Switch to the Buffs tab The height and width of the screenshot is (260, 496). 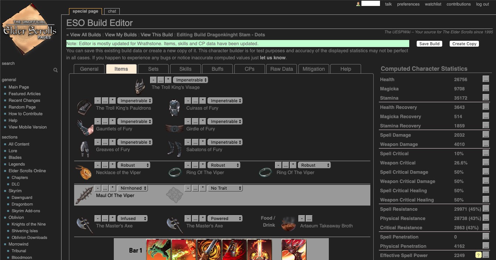point(218,69)
